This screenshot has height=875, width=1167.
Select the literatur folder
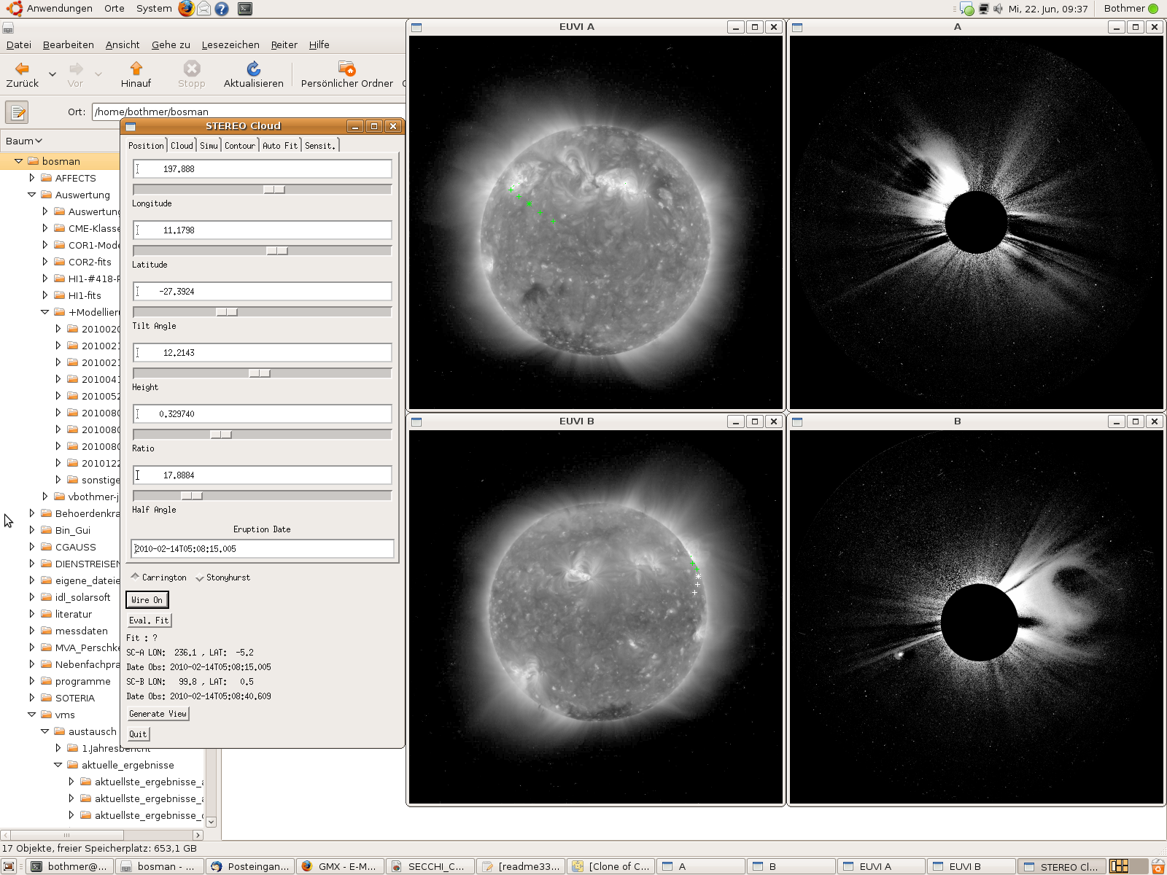tap(74, 614)
